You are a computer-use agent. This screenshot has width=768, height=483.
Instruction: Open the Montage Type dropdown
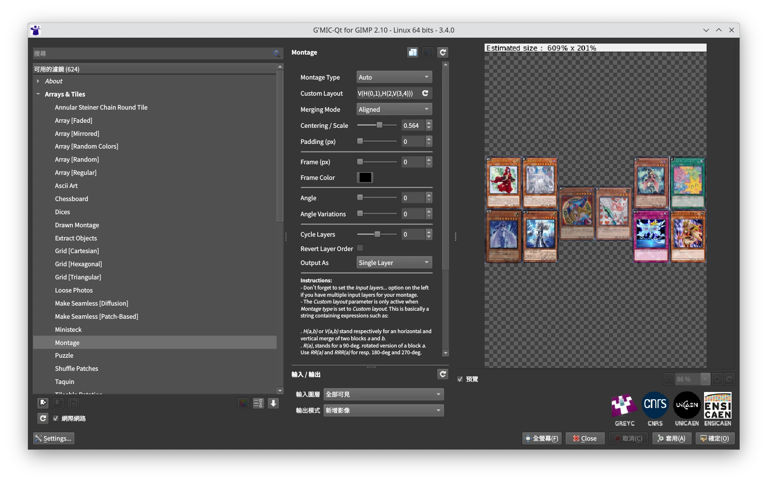point(394,77)
